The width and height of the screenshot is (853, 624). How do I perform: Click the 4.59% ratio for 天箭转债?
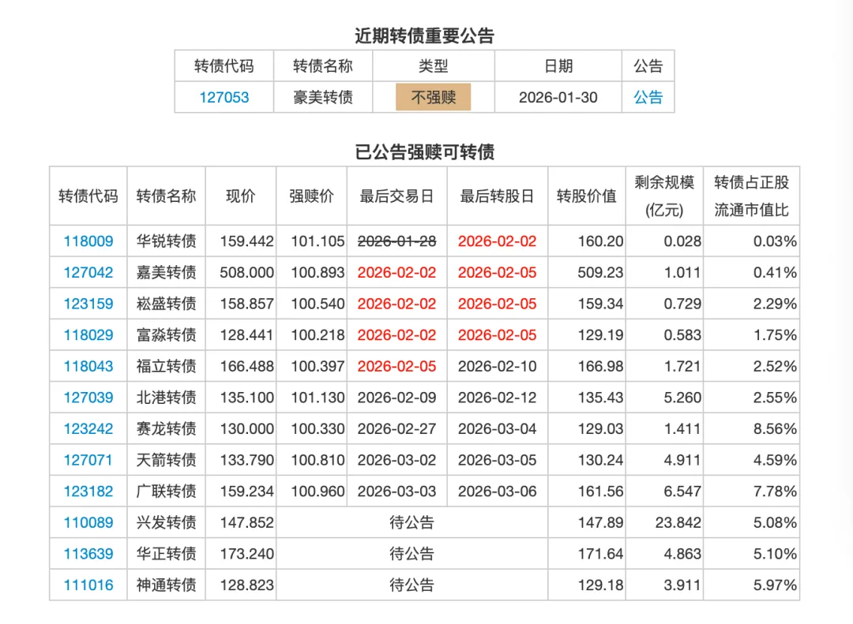(775, 460)
